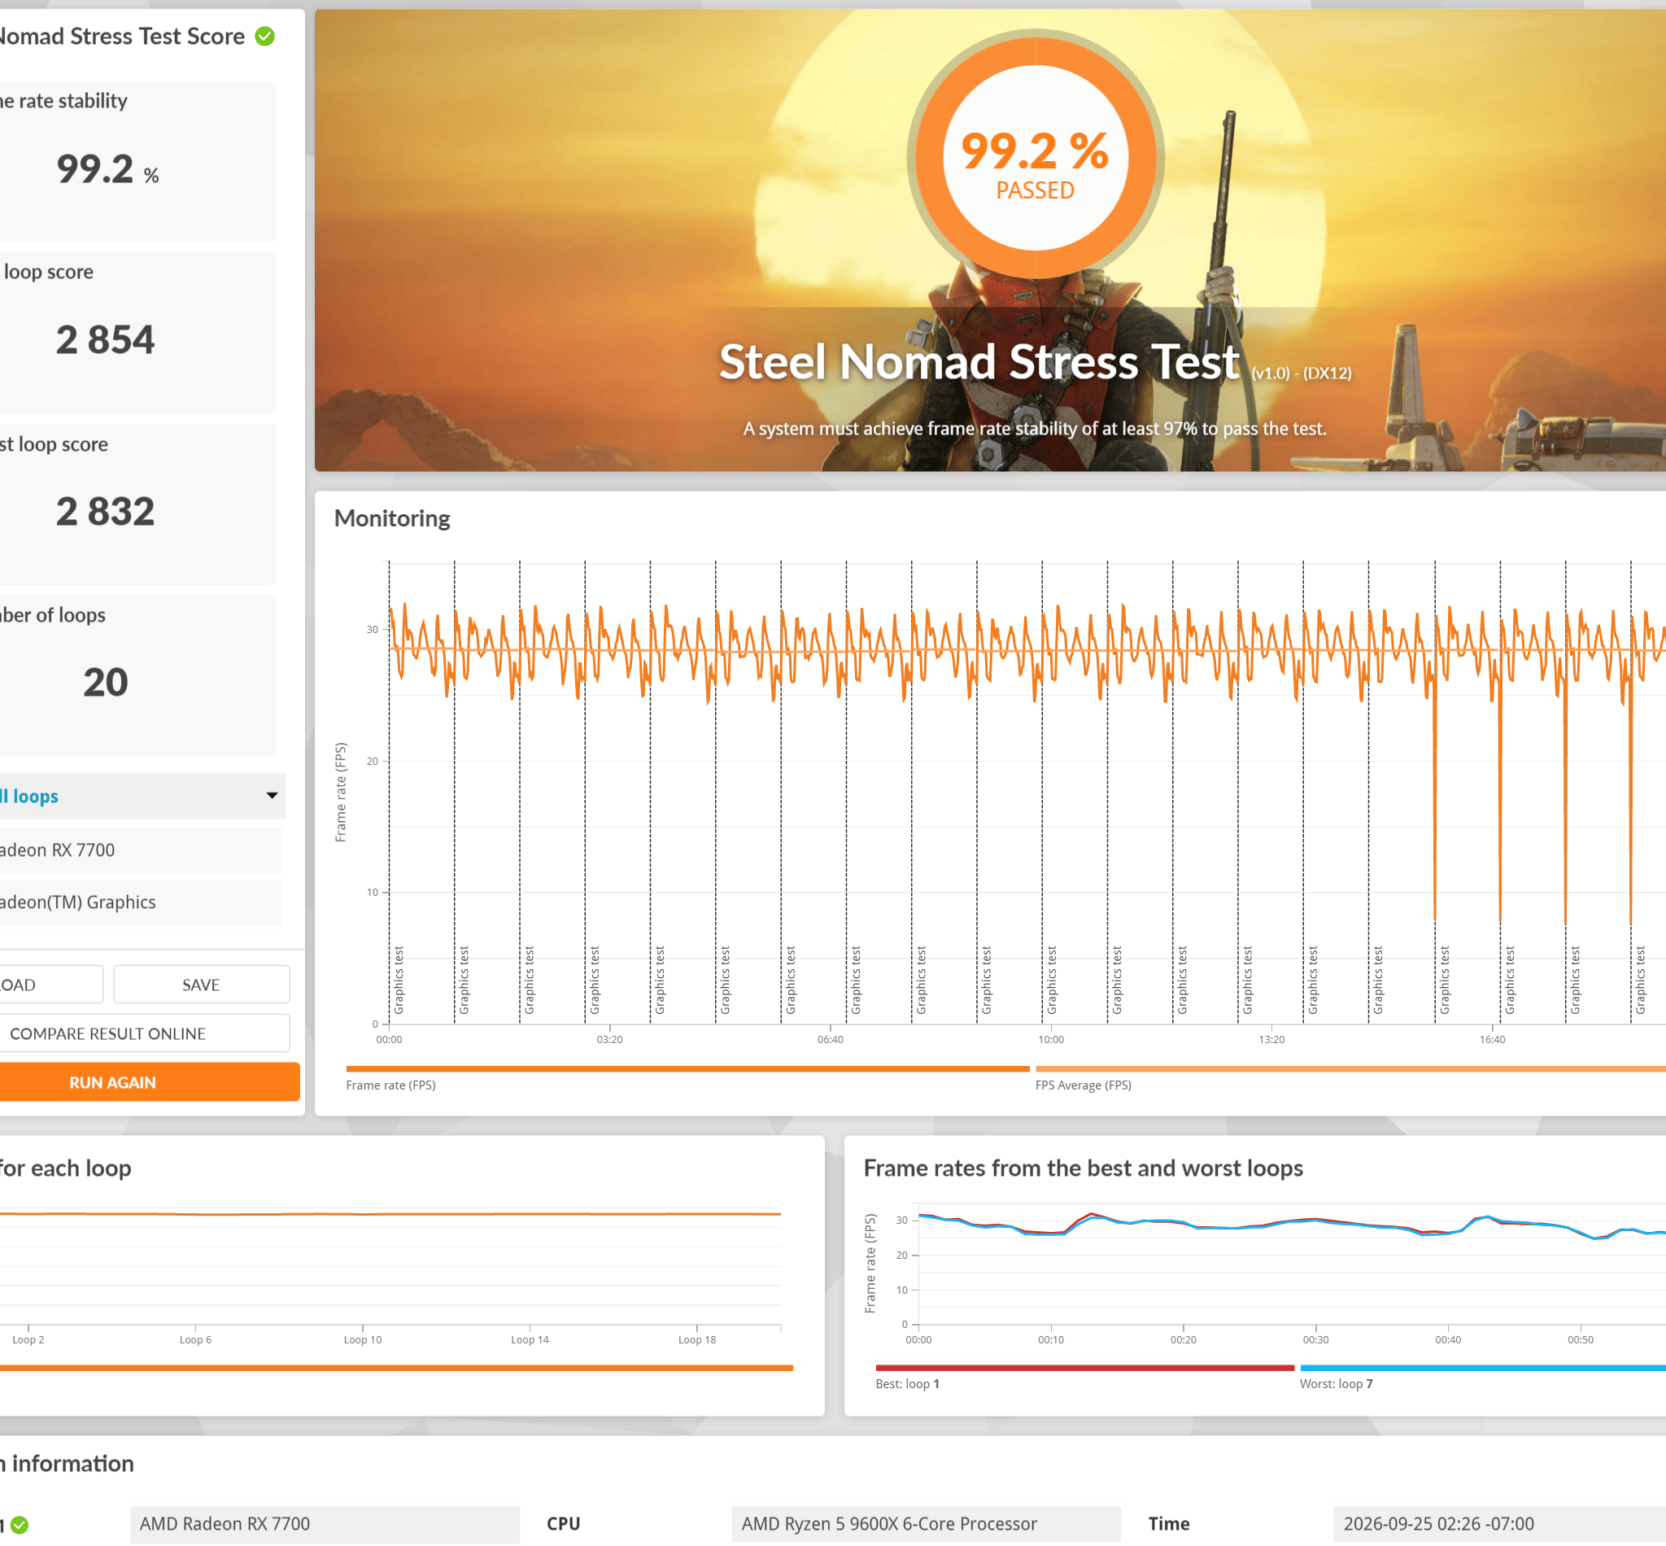Viewport: 1666px width, 1546px height.
Task: Click the best and worst loops chart heading
Action: coord(1083,1168)
